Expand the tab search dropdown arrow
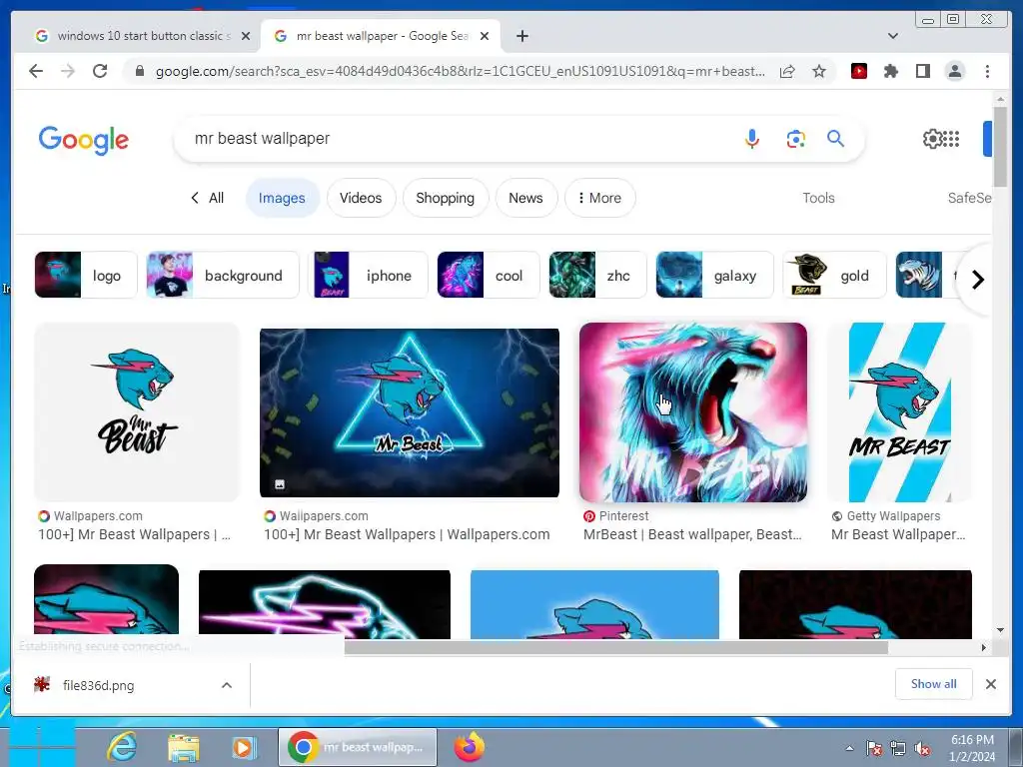This screenshot has width=1023, height=767. coord(892,36)
